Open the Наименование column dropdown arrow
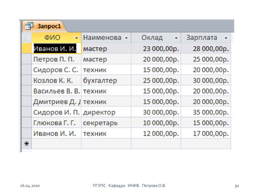 126,38
